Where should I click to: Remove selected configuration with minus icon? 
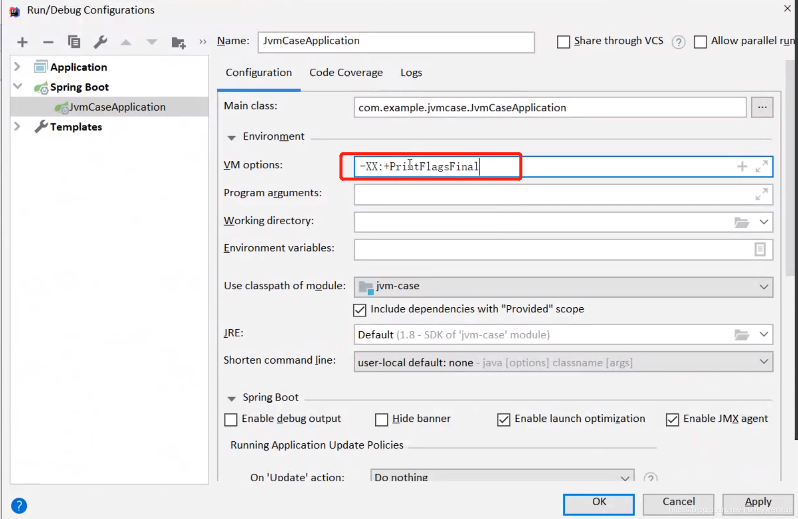[x=48, y=42]
